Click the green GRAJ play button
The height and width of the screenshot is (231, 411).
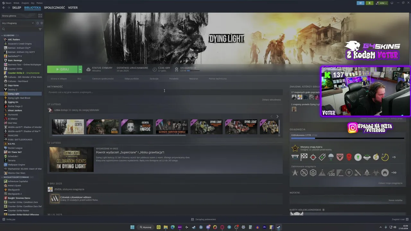(62, 69)
